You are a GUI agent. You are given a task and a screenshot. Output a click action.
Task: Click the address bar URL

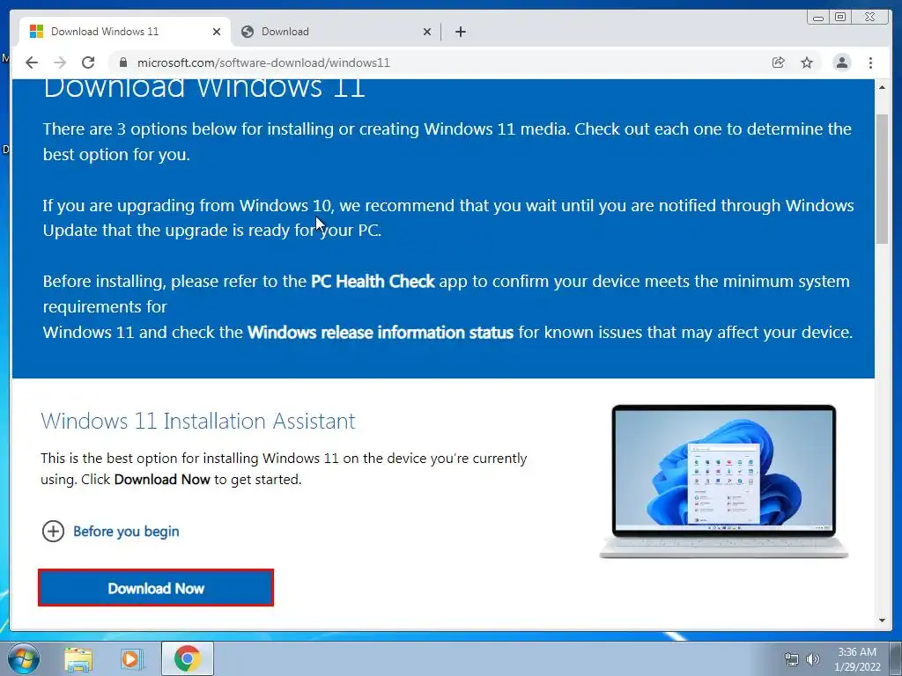[263, 62]
